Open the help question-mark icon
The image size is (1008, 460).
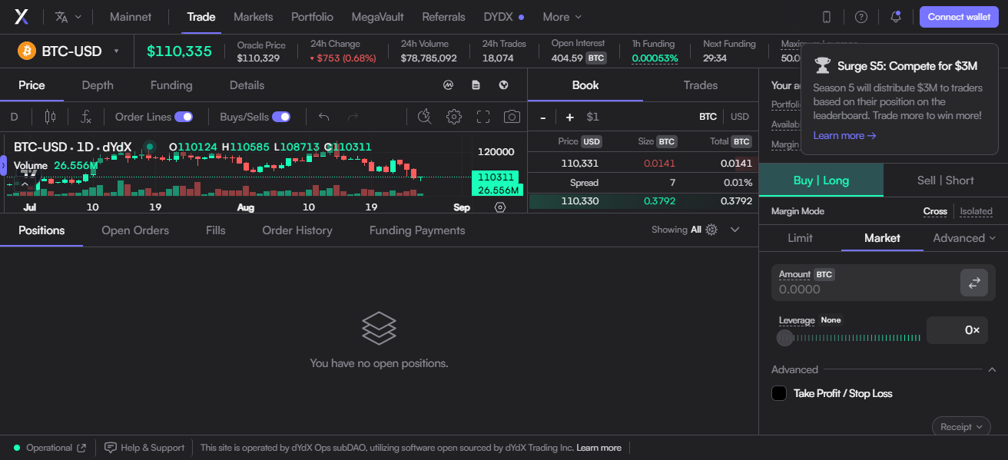point(861,17)
